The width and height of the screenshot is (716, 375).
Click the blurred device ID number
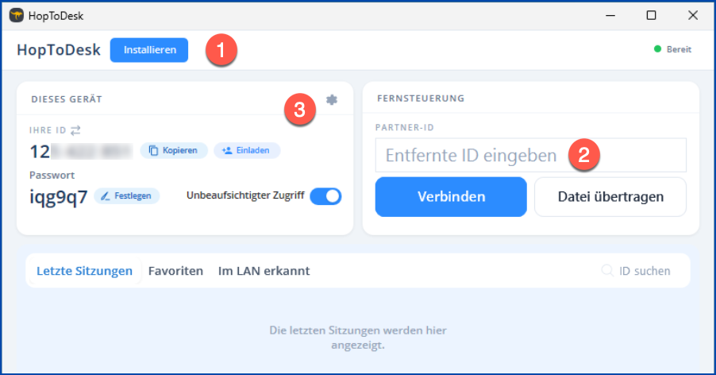point(81,151)
